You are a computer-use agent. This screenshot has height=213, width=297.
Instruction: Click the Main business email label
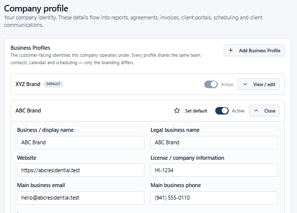coord(41,185)
